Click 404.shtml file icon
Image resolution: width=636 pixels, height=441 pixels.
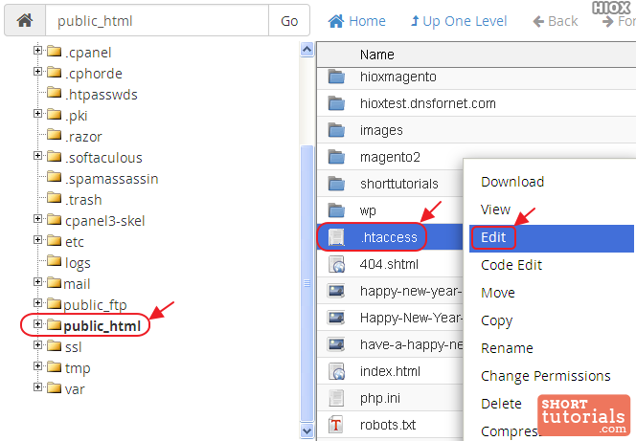(x=336, y=264)
